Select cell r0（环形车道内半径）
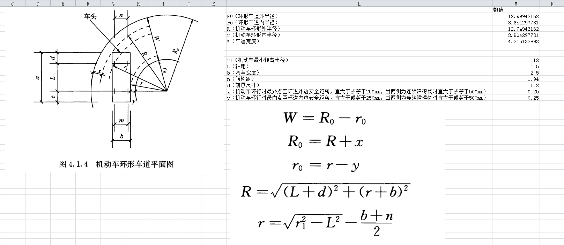 point(359,23)
